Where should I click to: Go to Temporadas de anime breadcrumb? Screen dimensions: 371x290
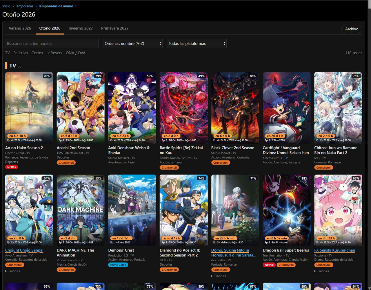pos(56,6)
